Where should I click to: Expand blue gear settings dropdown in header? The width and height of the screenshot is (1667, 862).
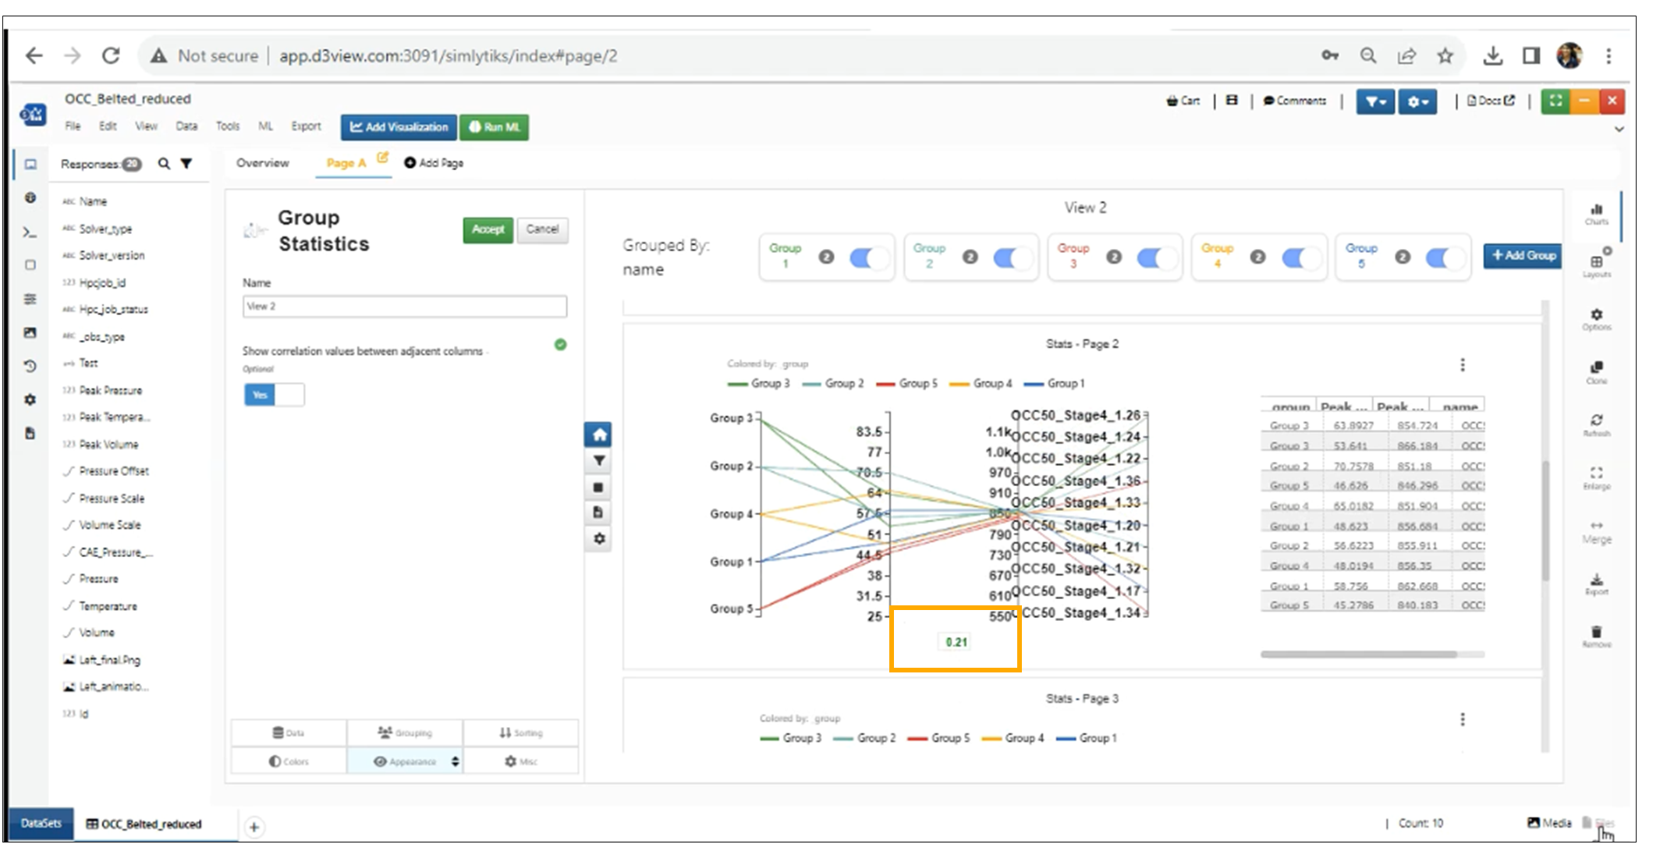(x=1417, y=101)
